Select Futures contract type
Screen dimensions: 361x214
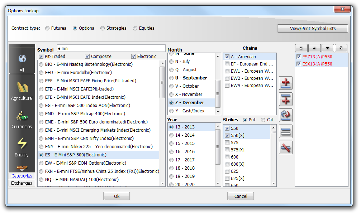coord(47,28)
